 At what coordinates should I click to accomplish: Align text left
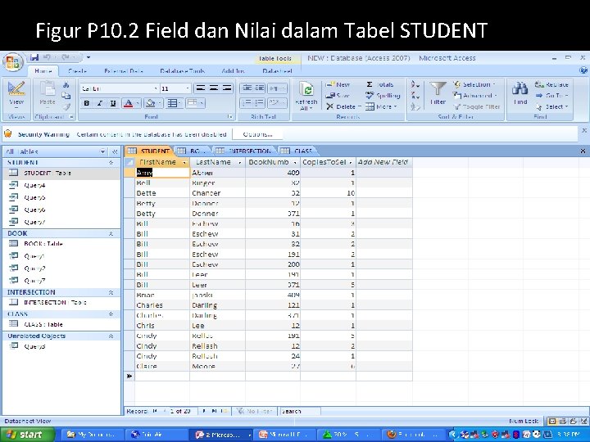click(201, 88)
